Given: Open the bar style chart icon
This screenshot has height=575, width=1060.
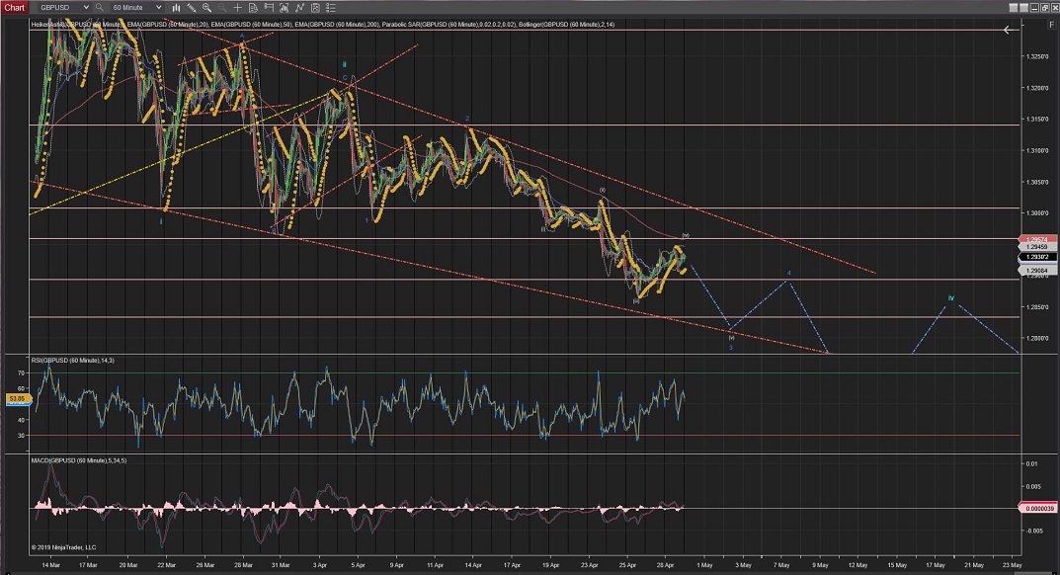Looking at the screenshot, I should (x=176, y=7).
